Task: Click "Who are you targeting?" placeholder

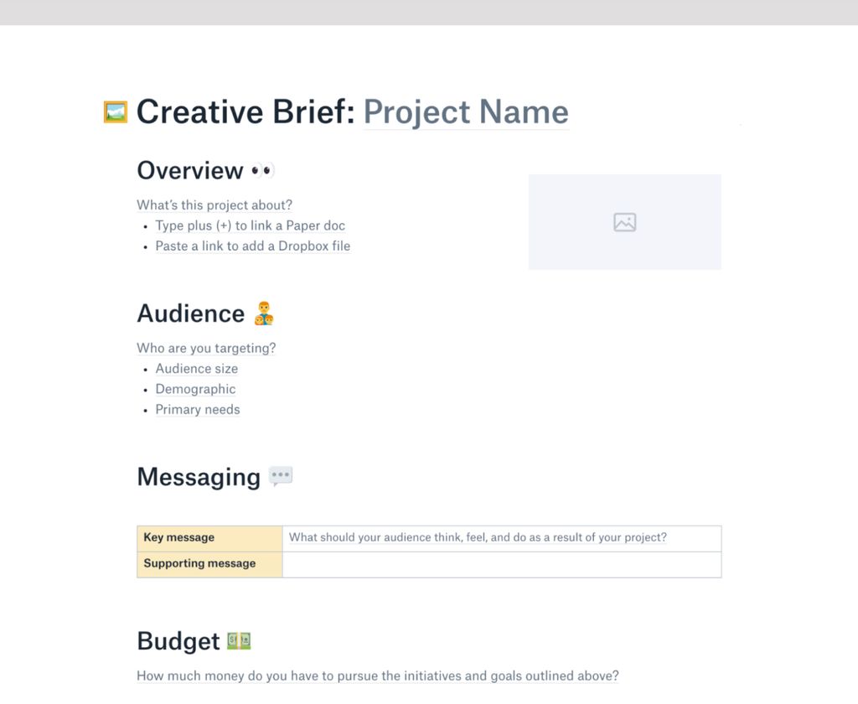Action: click(x=206, y=348)
